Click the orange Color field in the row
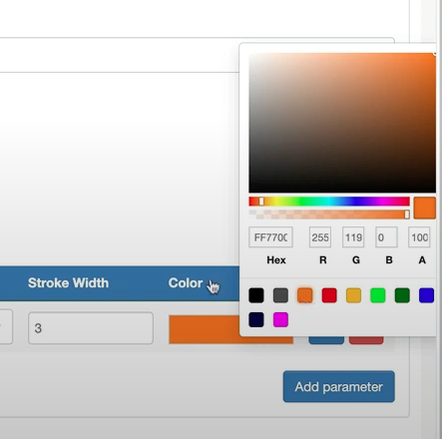The width and height of the screenshot is (442, 439). tap(230, 329)
